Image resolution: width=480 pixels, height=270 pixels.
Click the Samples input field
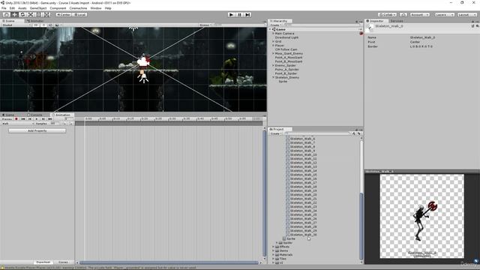click(x=55, y=123)
